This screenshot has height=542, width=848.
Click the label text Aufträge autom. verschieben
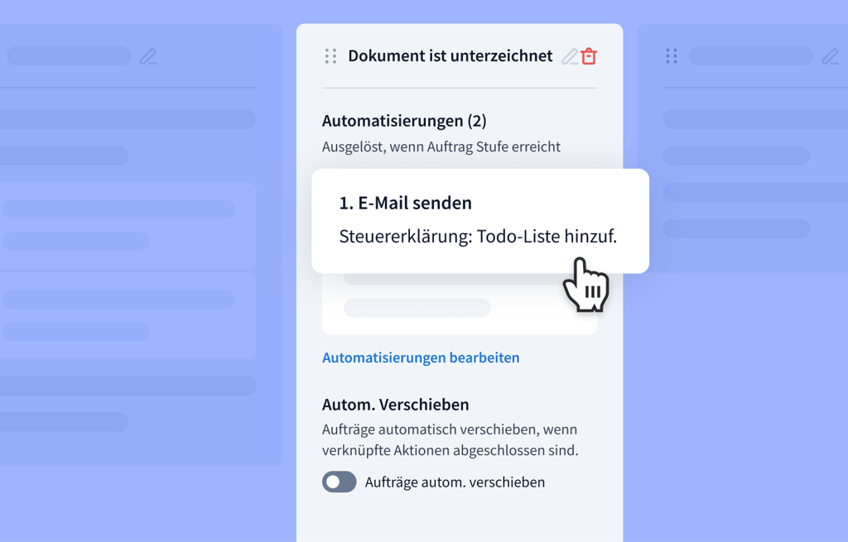tap(455, 482)
